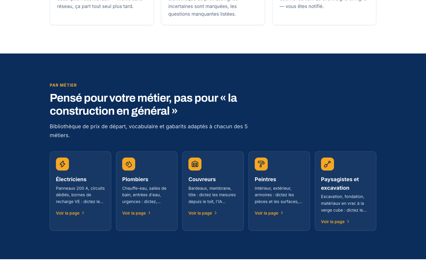Open 'Voir la page' link for Couvreurs
The width and height of the screenshot is (426, 266).
point(203,213)
